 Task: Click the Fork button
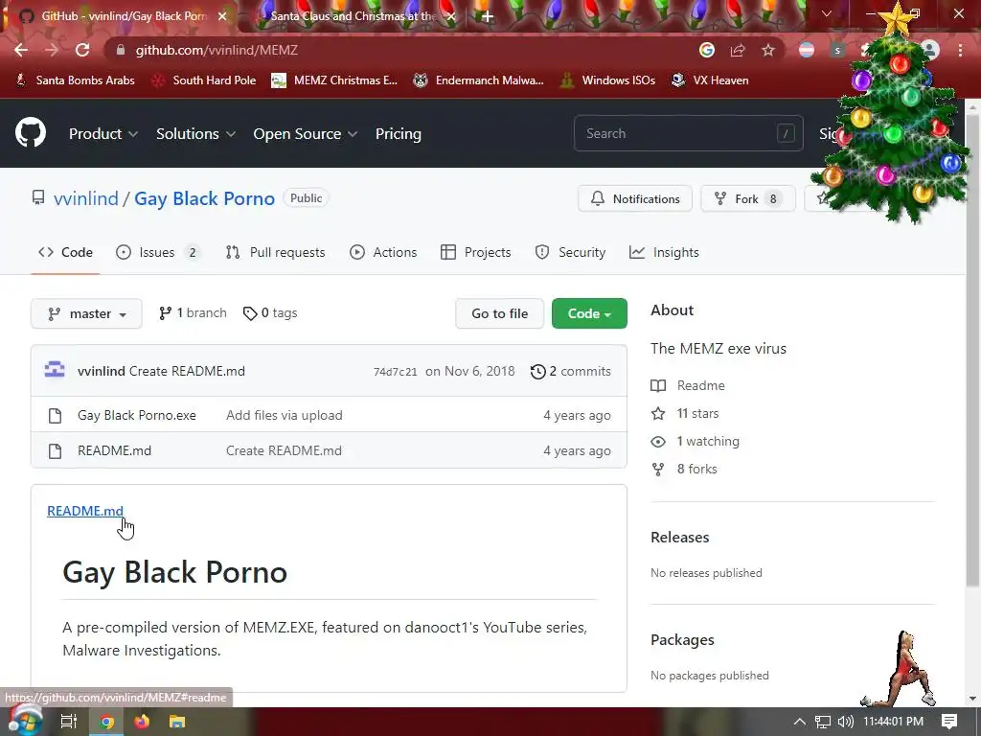[x=747, y=199]
